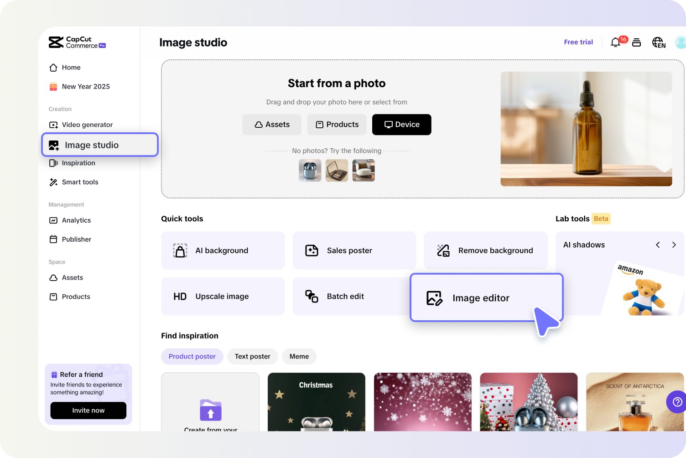Select the Meme inspiration tab
The height and width of the screenshot is (458, 686).
point(299,356)
